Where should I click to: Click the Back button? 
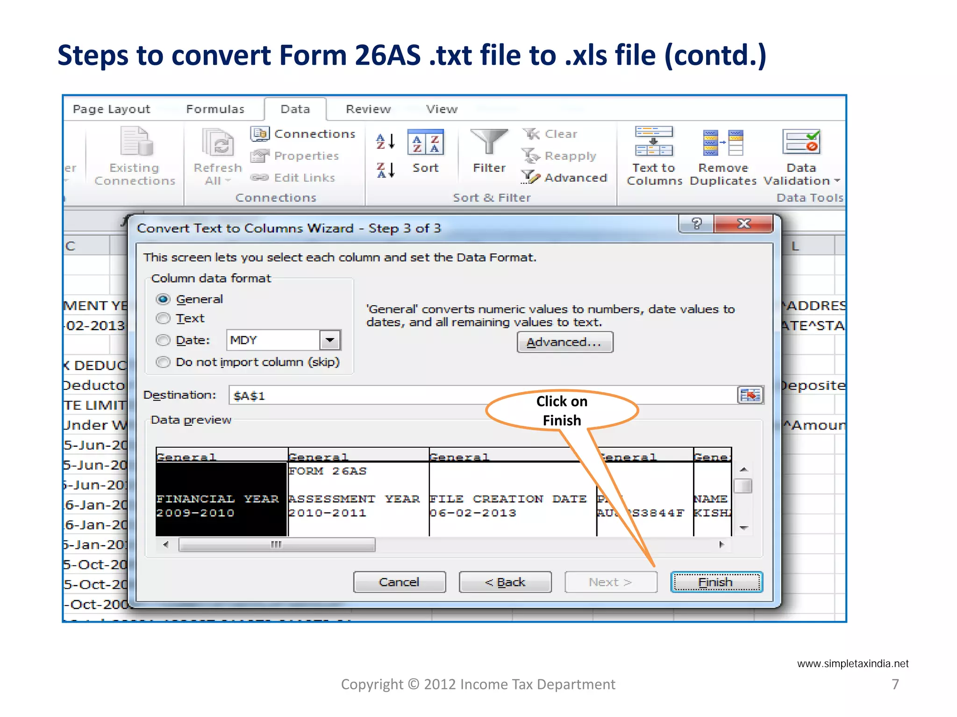point(505,582)
